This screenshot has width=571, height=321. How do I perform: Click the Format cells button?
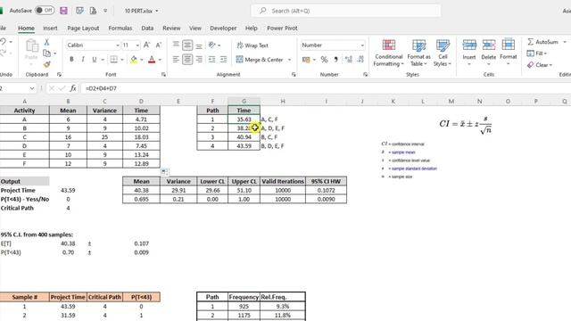[x=508, y=53]
